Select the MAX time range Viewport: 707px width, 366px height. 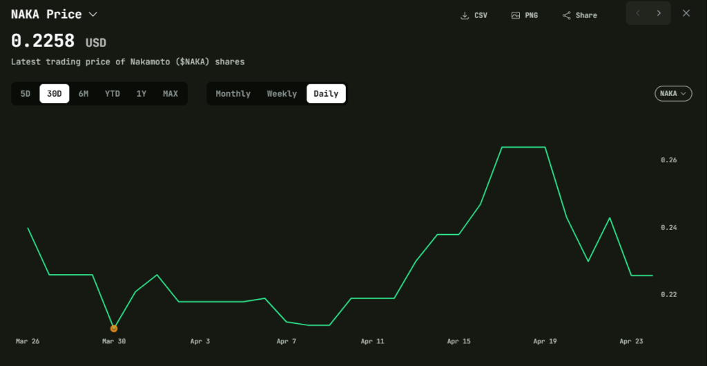click(x=171, y=94)
